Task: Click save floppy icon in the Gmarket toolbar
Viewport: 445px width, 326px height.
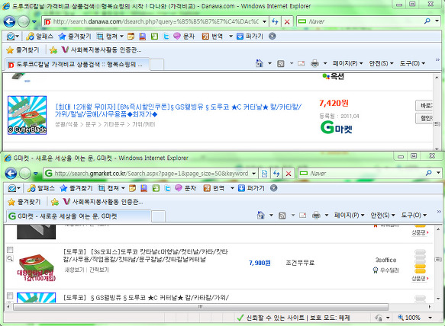Action: tap(144, 188)
